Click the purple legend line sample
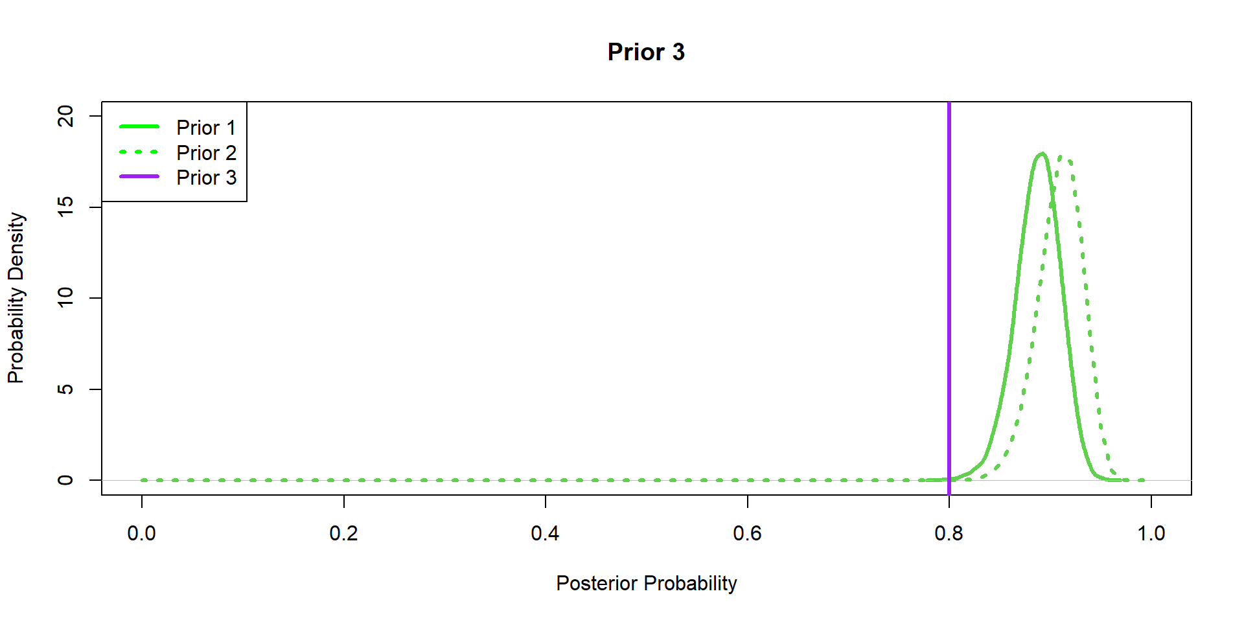Viewport: 1244px width, 622px height. coord(139,176)
